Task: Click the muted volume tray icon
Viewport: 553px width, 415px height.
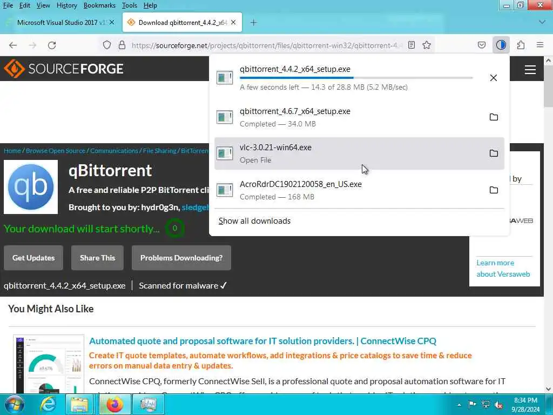Action: (498, 404)
